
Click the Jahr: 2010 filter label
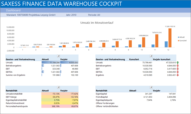coord(71,15)
